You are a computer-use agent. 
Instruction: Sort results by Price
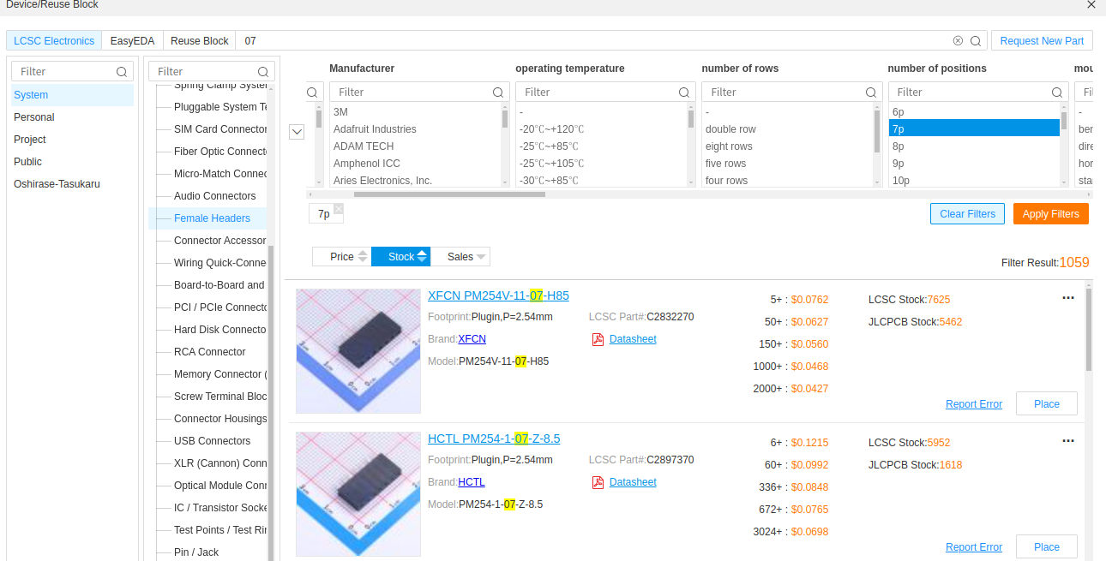pos(342,257)
